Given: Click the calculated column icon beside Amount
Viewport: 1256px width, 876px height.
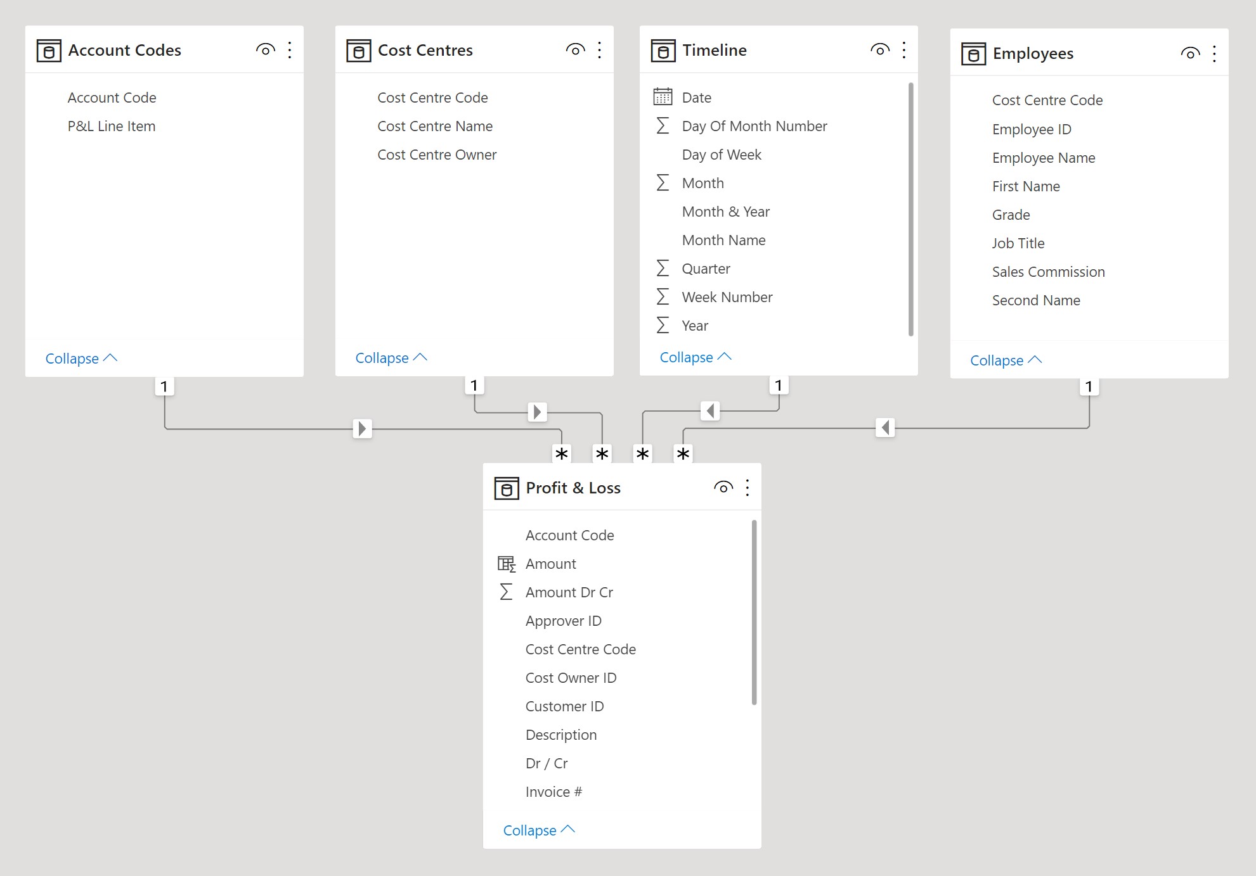Looking at the screenshot, I should (x=506, y=564).
